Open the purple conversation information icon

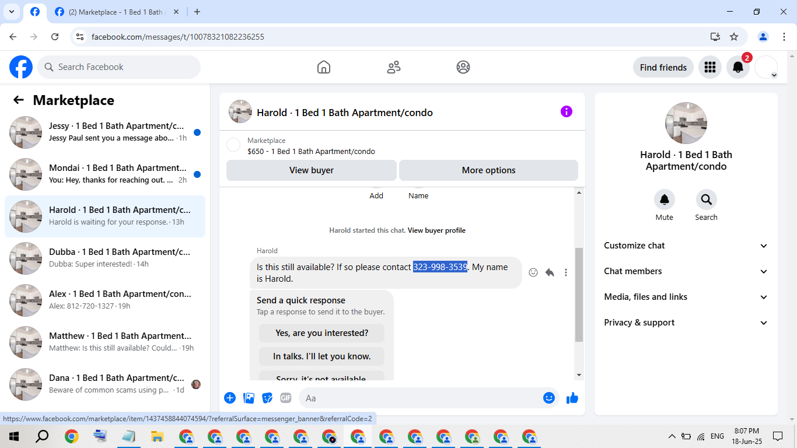[567, 111]
